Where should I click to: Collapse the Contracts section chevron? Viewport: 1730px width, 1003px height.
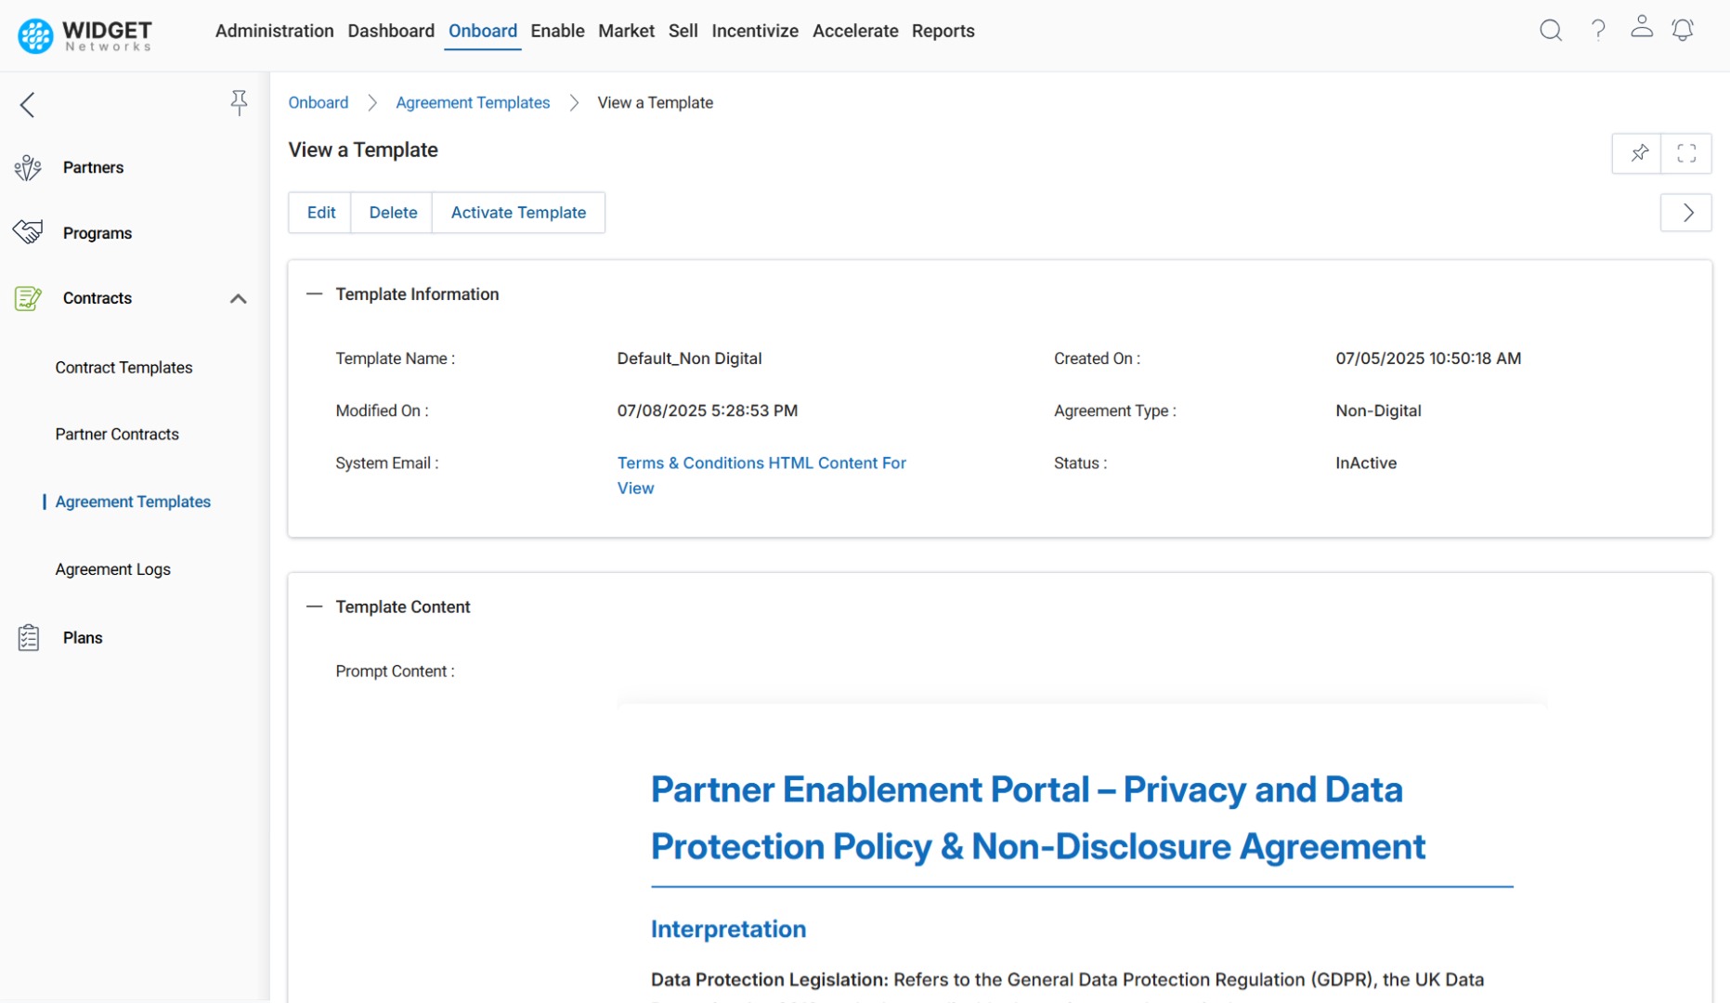238,298
